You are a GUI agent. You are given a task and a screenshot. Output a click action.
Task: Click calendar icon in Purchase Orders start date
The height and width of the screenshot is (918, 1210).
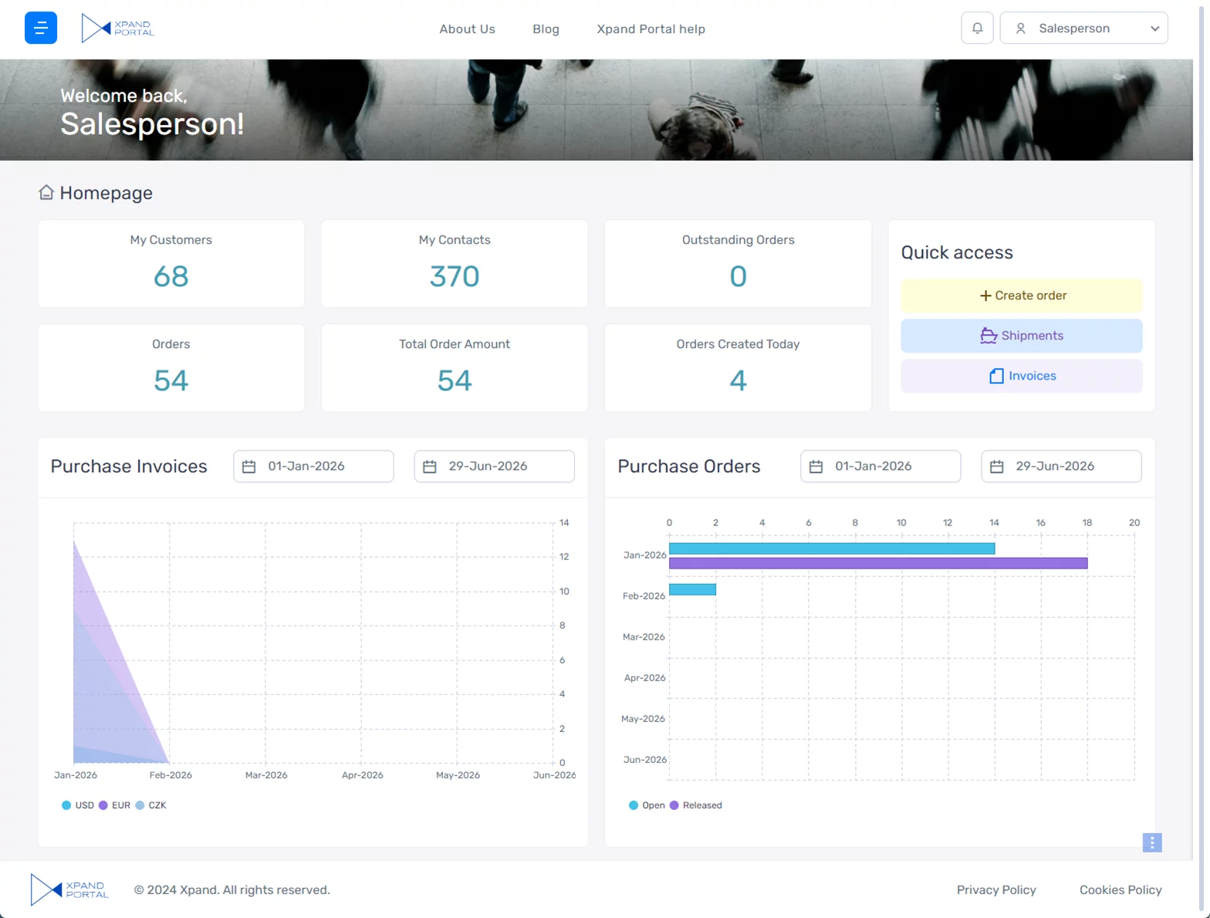816,467
